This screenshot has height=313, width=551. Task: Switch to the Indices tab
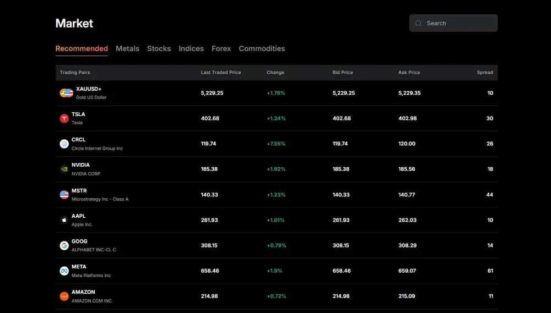[x=191, y=48]
